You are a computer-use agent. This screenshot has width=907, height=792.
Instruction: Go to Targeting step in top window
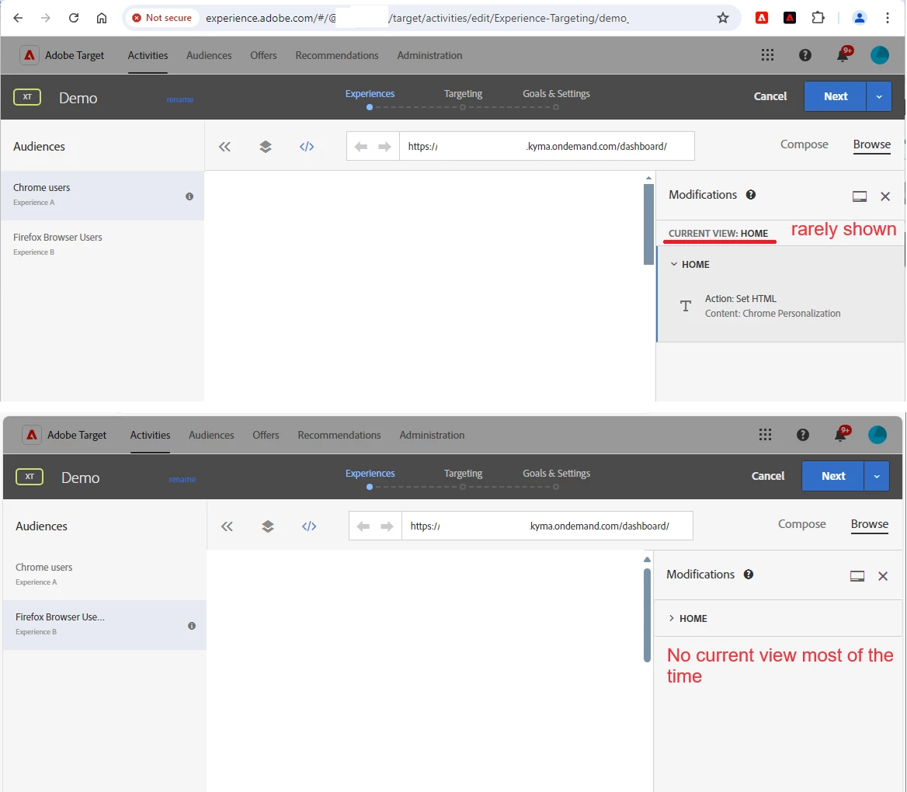click(x=463, y=94)
